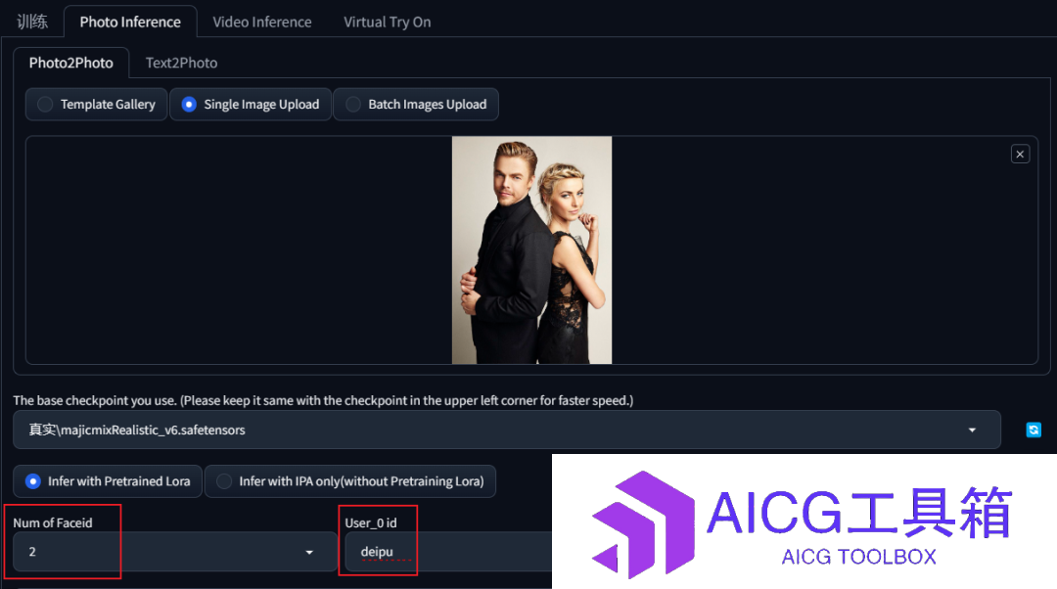This screenshot has width=1057, height=589.
Task: Select Infer with Pretrained Lora
Action: pyautogui.click(x=108, y=481)
